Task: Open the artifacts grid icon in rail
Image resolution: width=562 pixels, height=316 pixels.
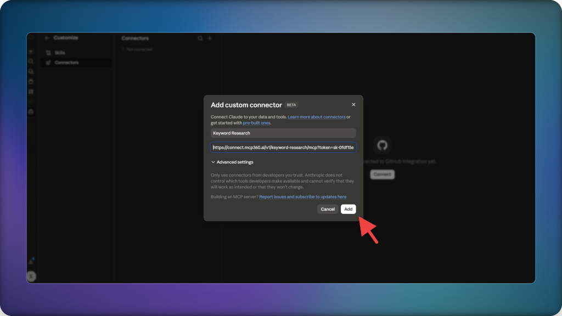Action: [x=31, y=92]
